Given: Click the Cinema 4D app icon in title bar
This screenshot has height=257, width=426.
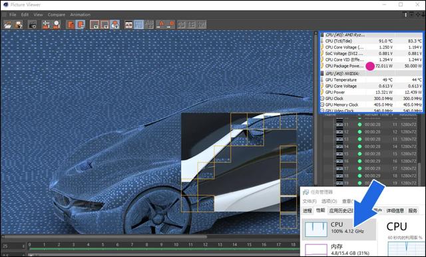Looking at the screenshot, I should pos(5,5).
